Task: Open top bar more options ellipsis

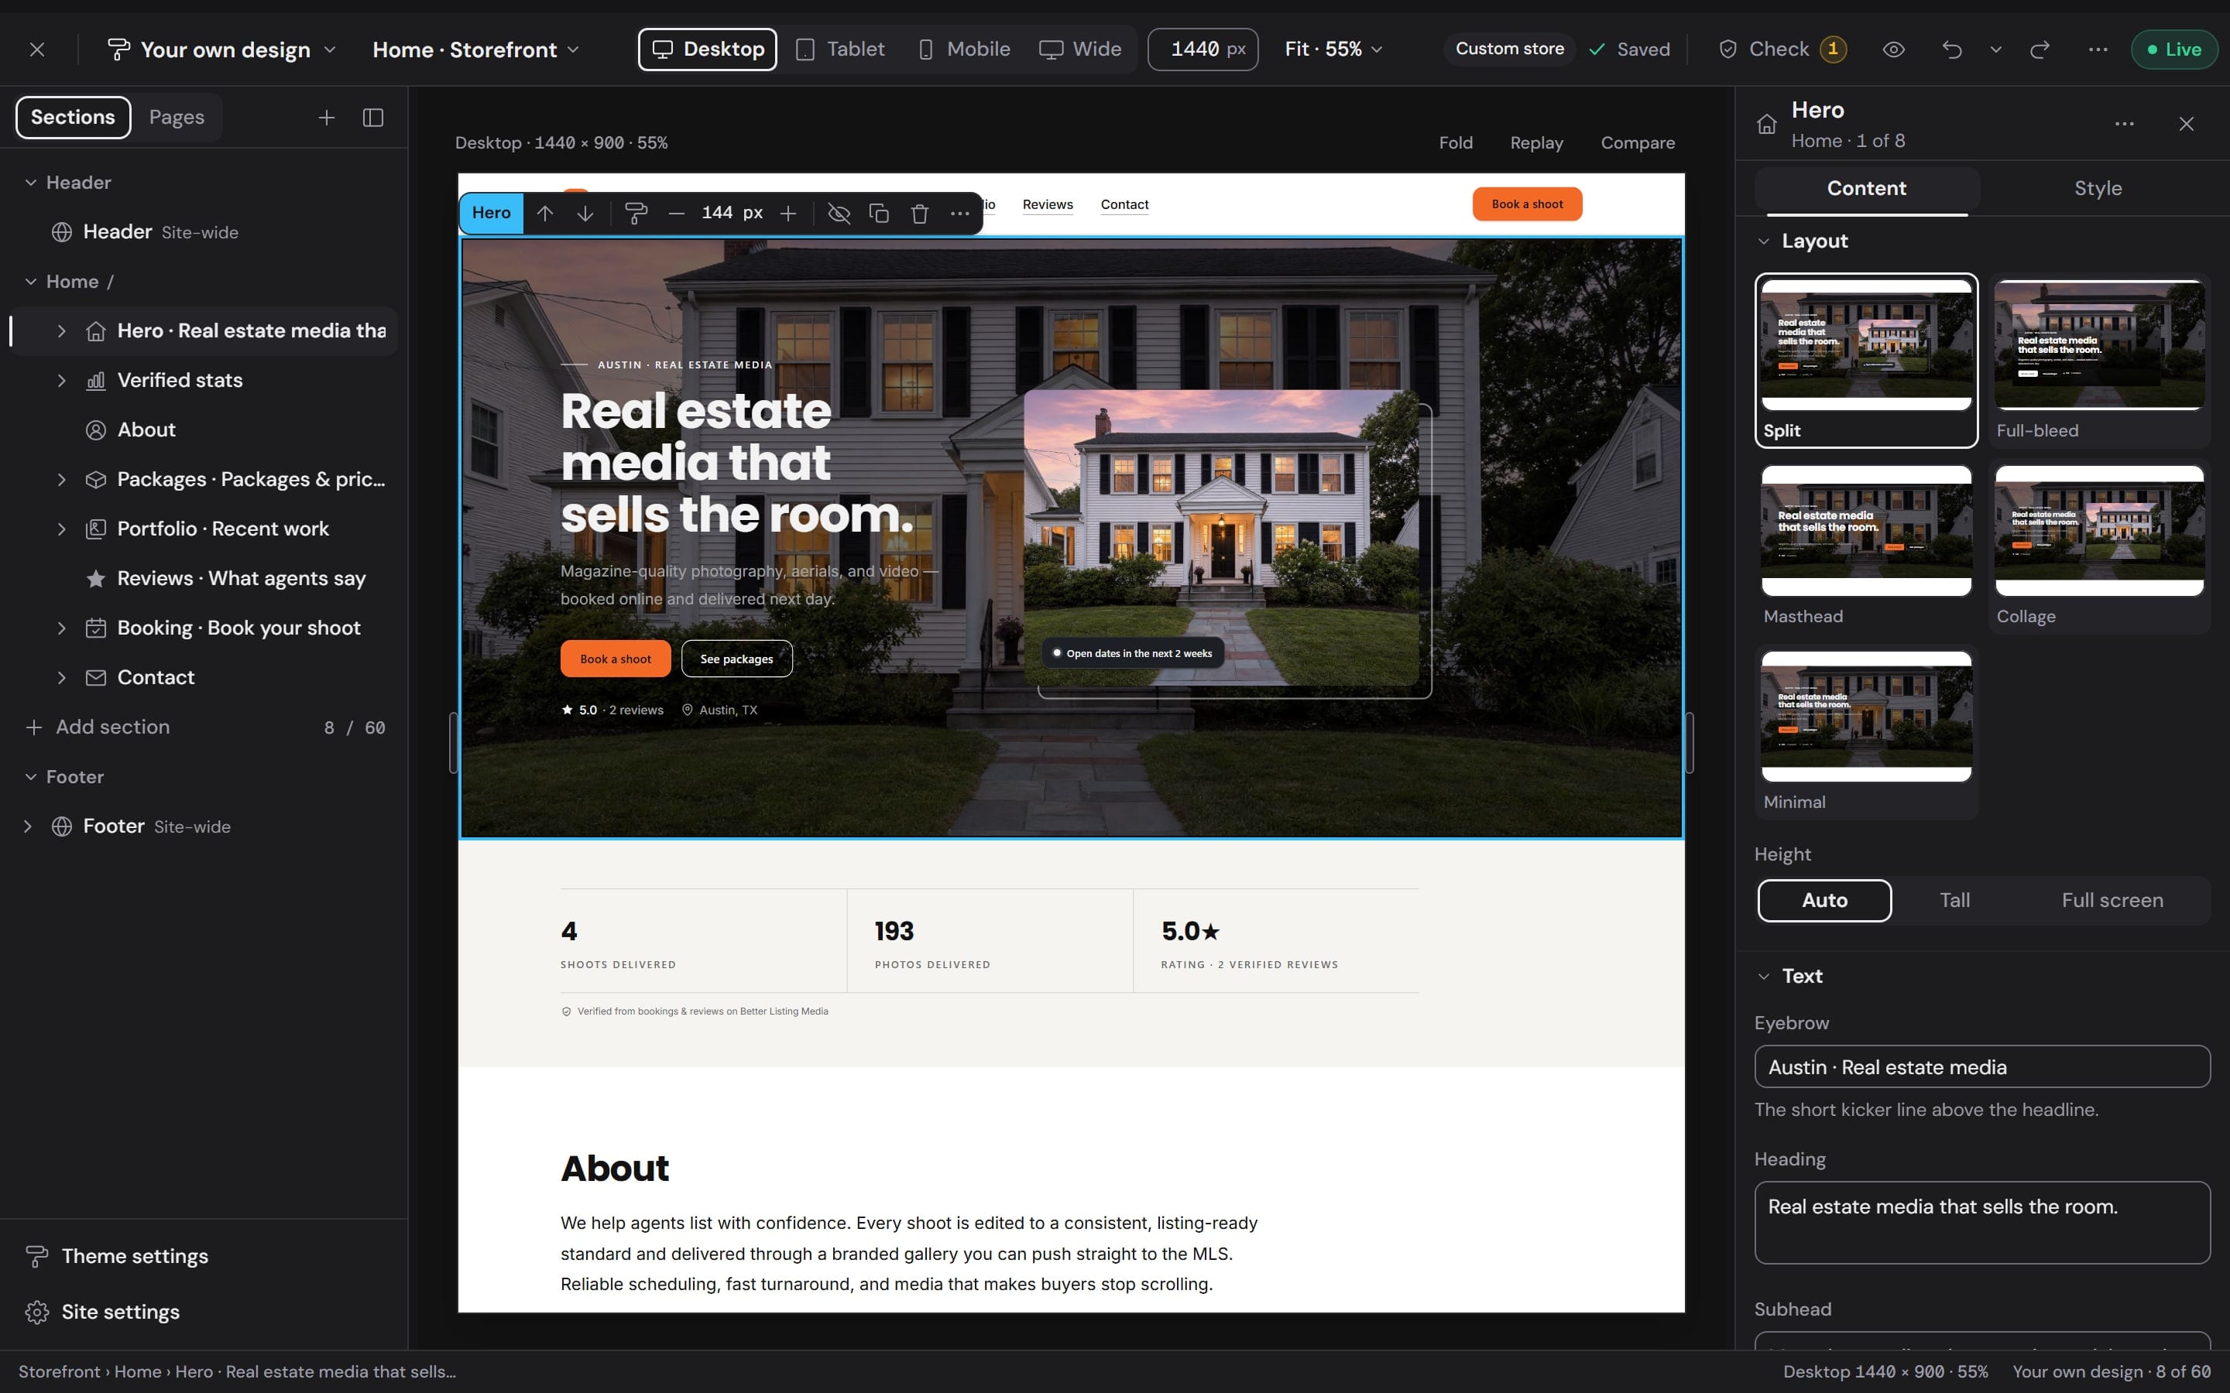Action: coord(2098,49)
